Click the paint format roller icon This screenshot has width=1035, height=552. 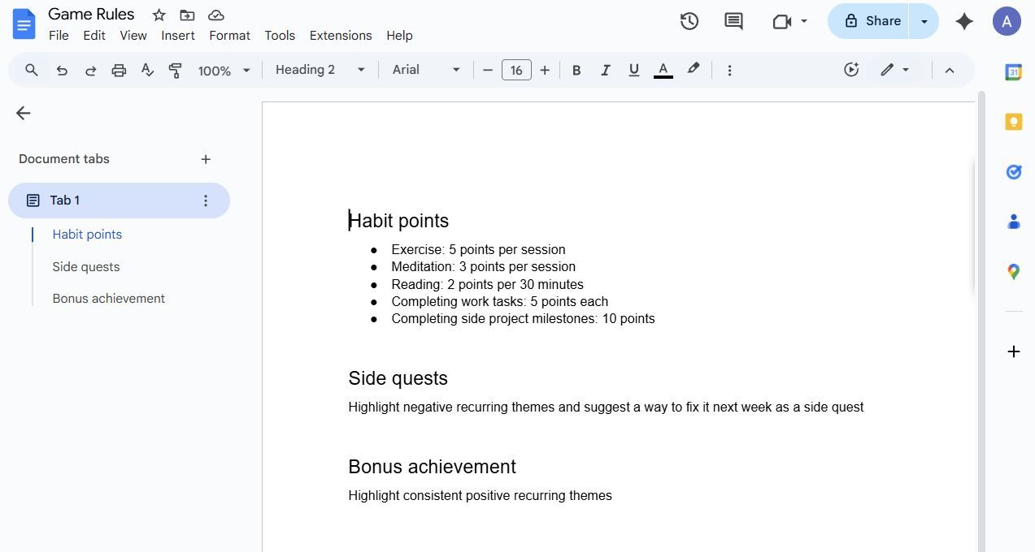coord(175,71)
